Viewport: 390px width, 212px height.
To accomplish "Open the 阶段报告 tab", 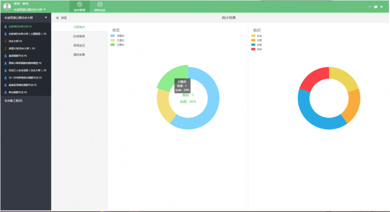I will pos(79,36).
